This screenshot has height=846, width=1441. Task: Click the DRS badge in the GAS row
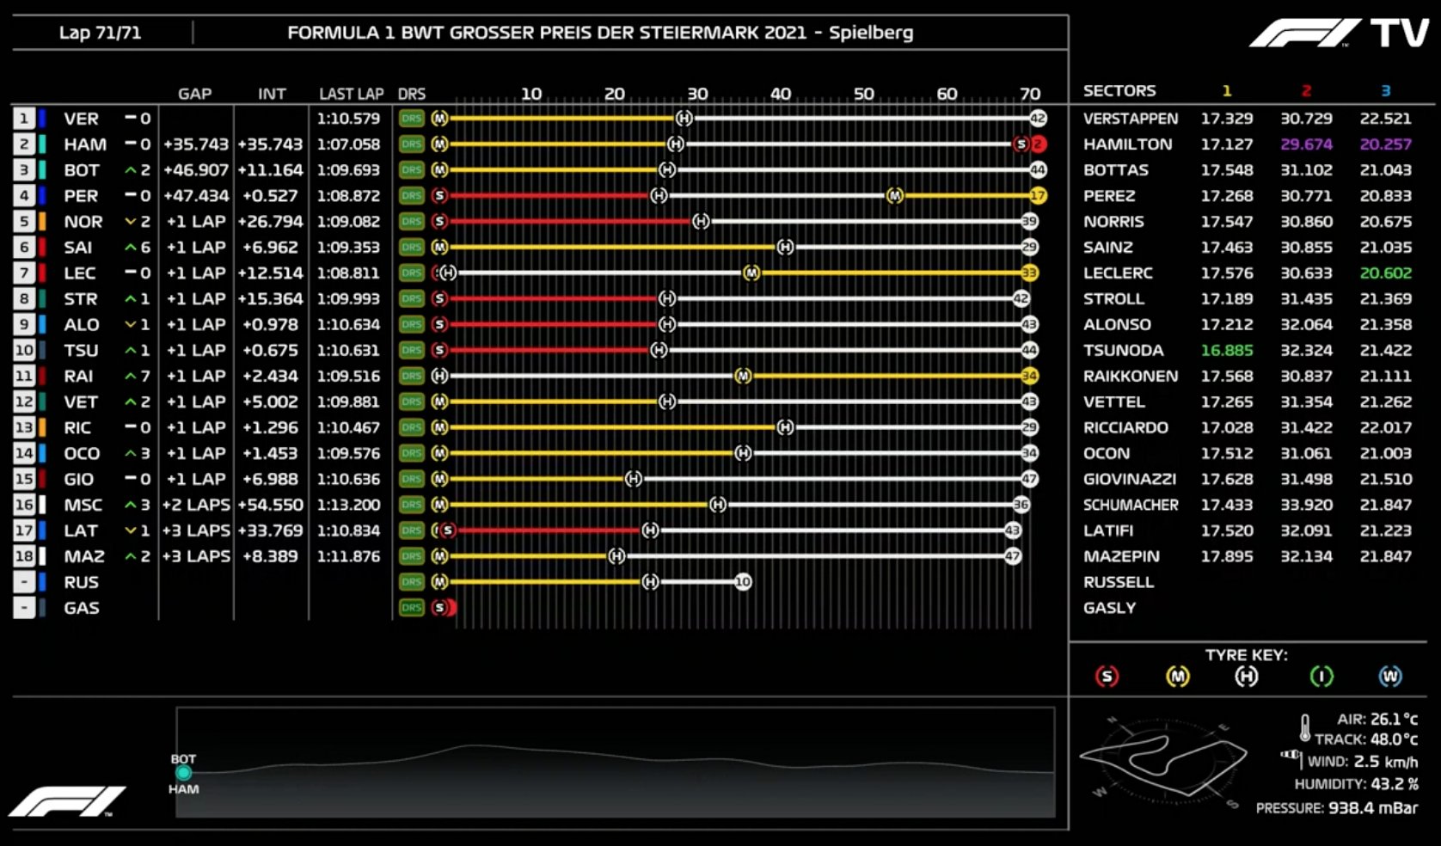click(412, 608)
